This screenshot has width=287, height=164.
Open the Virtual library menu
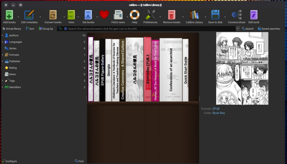(12, 29)
